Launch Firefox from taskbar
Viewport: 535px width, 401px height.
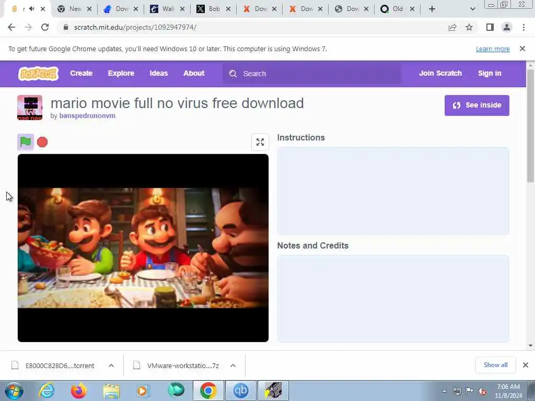coord(78,391)
